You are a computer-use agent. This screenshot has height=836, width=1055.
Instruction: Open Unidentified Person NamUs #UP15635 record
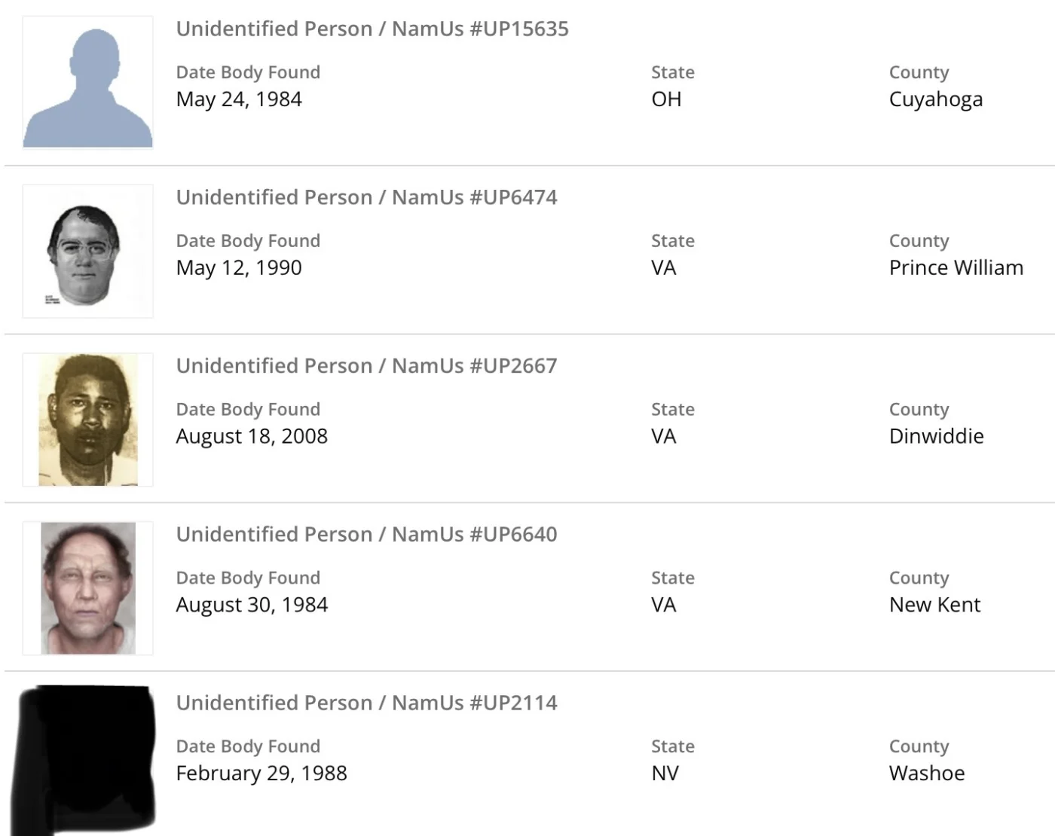point(372,29)
